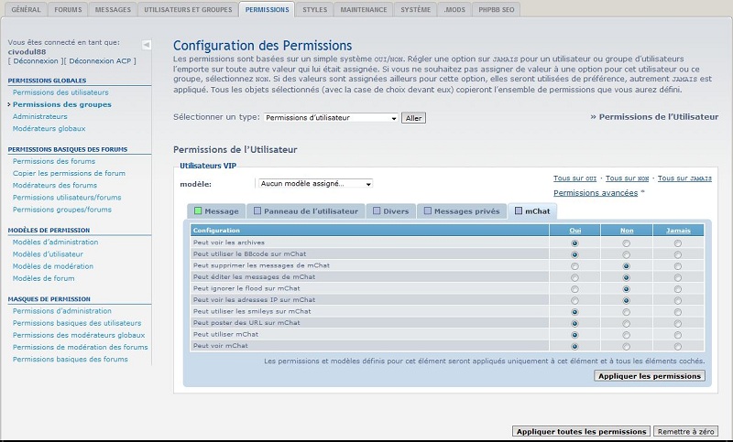Image resolution: width=733 pixels, height=442 pixels.
Task: Click the 'Aller' button beside type selector
Action: (413, 118)
